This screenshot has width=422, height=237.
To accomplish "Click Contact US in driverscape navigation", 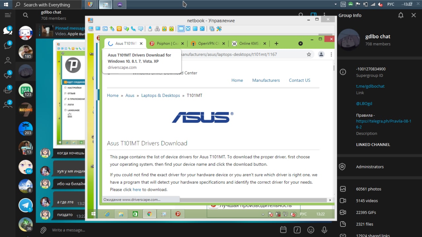I will [x=299, y=80].
